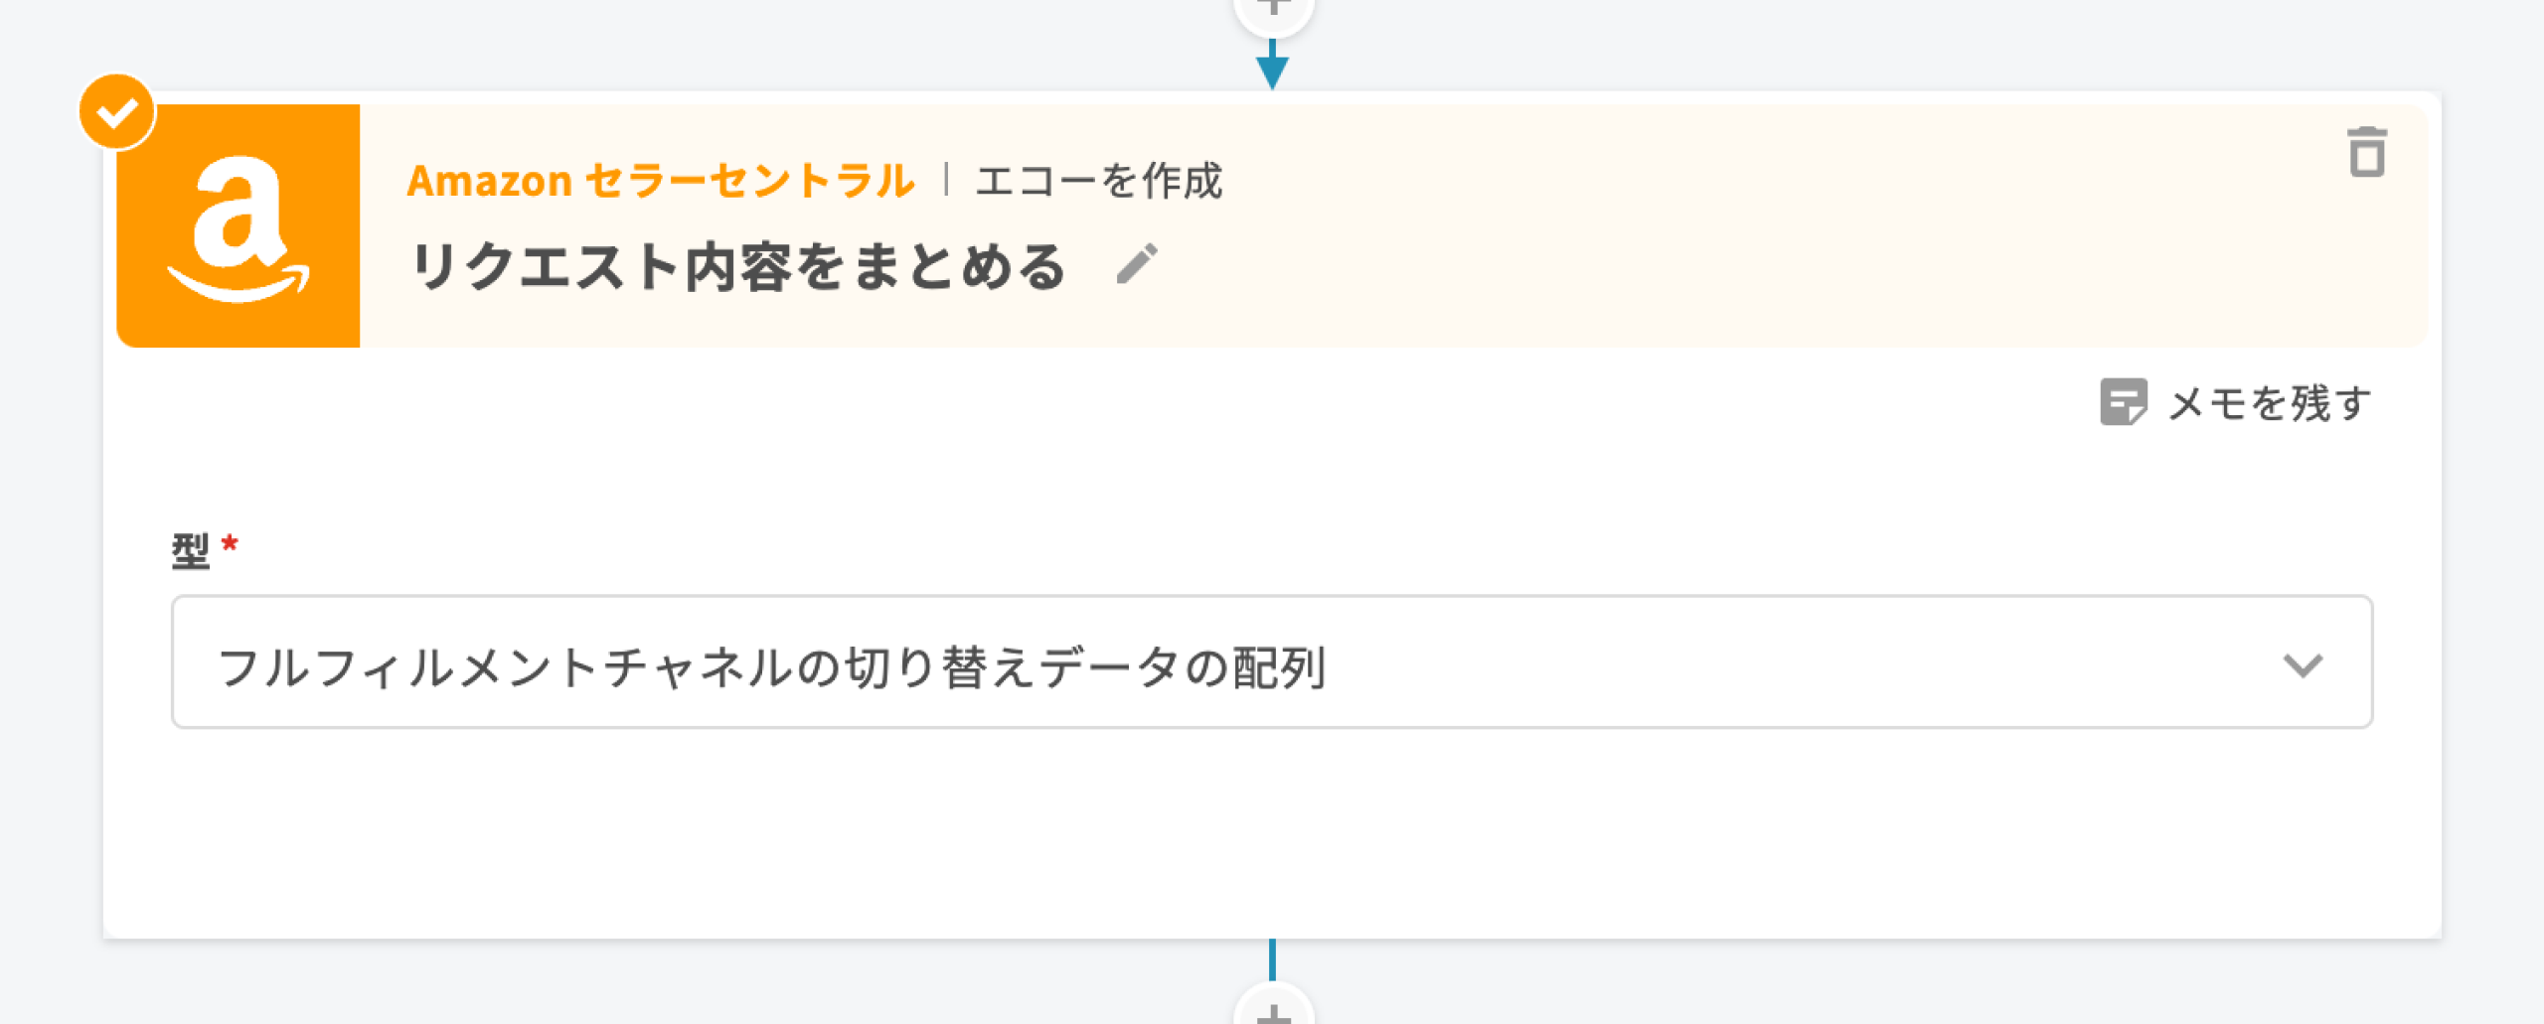Image resolution: width=2544 pixels, height=1024 pixels.
Task: Click the orange checkmark status badge
Action: pos(117,112)
